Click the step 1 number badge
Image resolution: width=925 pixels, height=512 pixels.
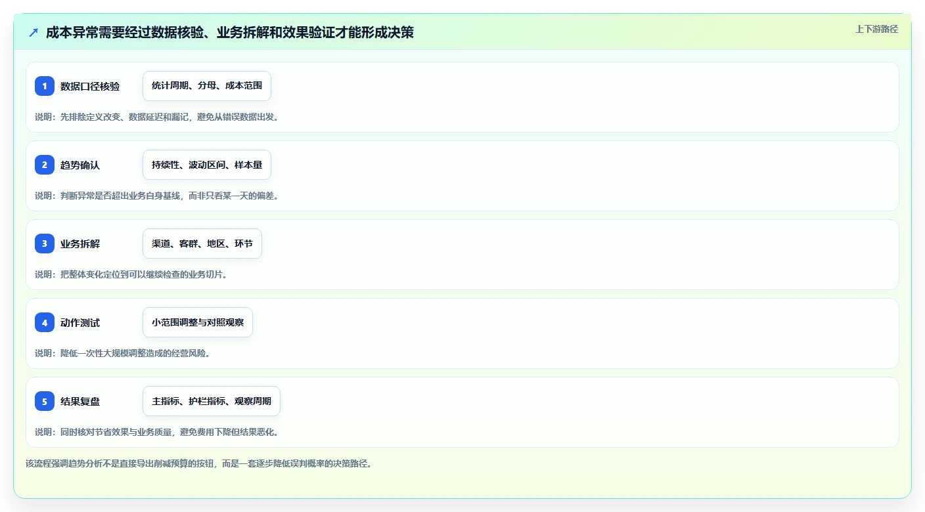[x=45, y=86]
